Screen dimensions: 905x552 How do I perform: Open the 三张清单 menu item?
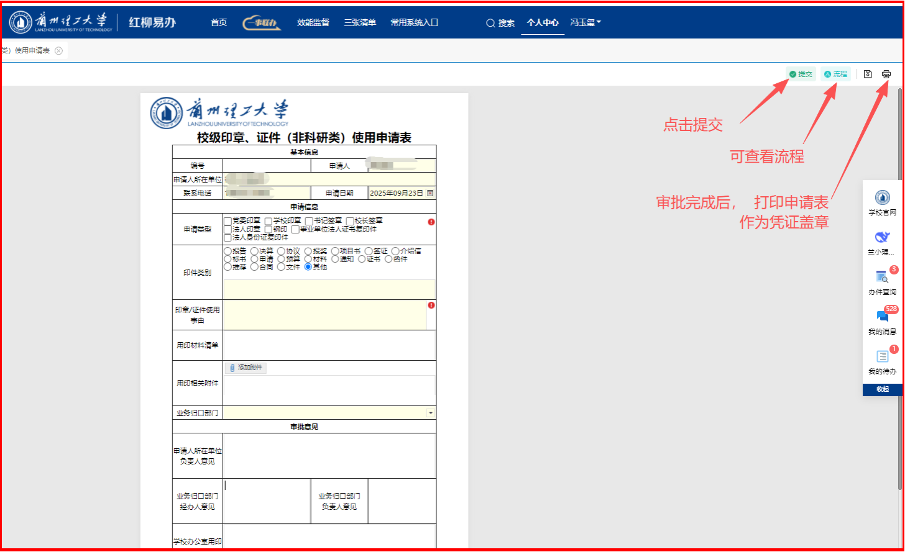point(360,22)
